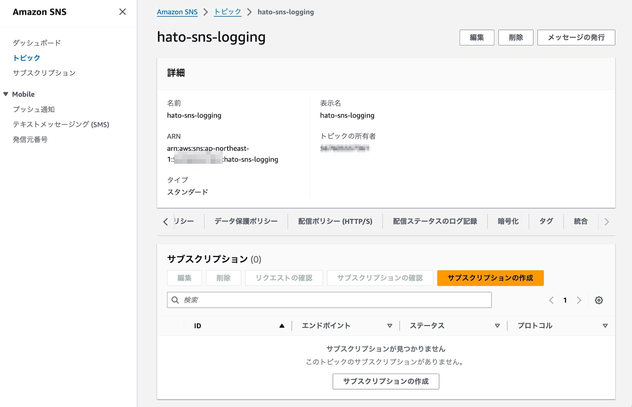Click the スタンダード type value
632x407 pixels.
pyautogui.click(x=187, y=192)
